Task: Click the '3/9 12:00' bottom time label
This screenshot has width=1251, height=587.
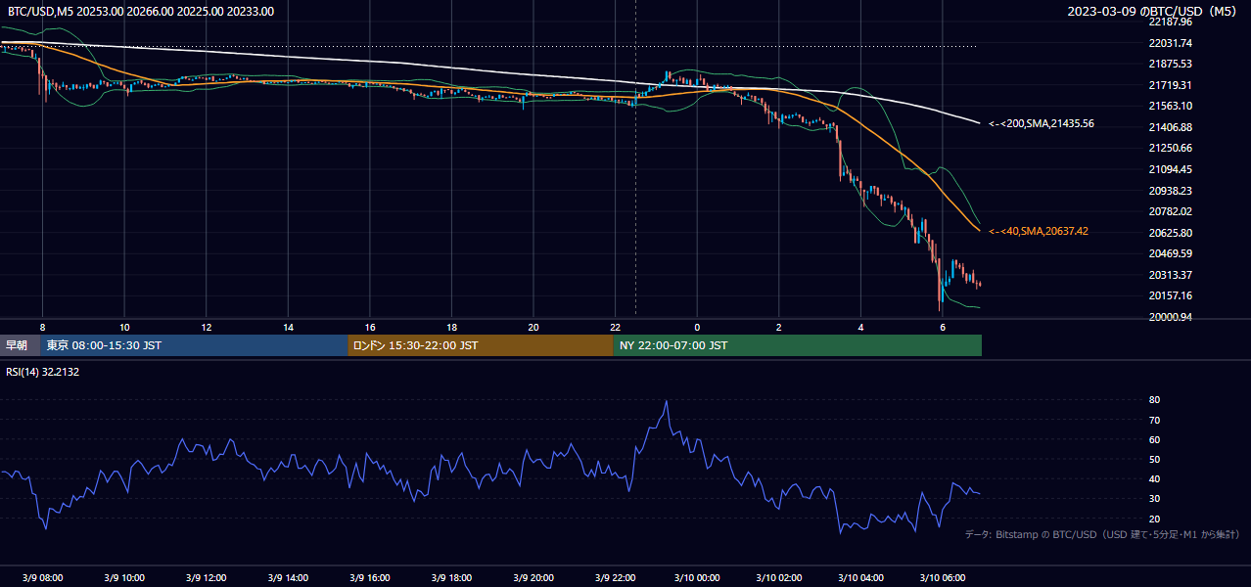Action: click(207, 578)
